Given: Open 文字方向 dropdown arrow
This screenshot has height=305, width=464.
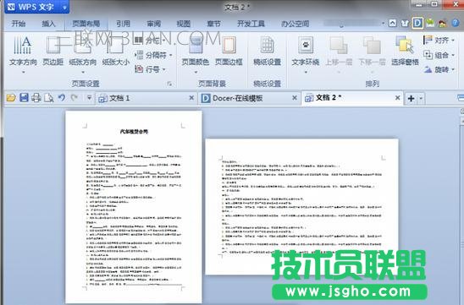Looking at the screenshot, I should [23, 72].
